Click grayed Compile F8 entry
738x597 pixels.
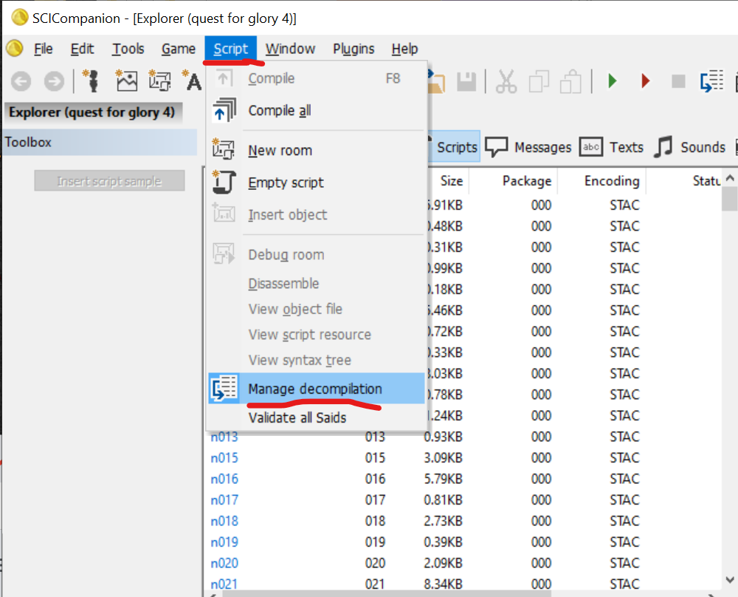[317, 78]
